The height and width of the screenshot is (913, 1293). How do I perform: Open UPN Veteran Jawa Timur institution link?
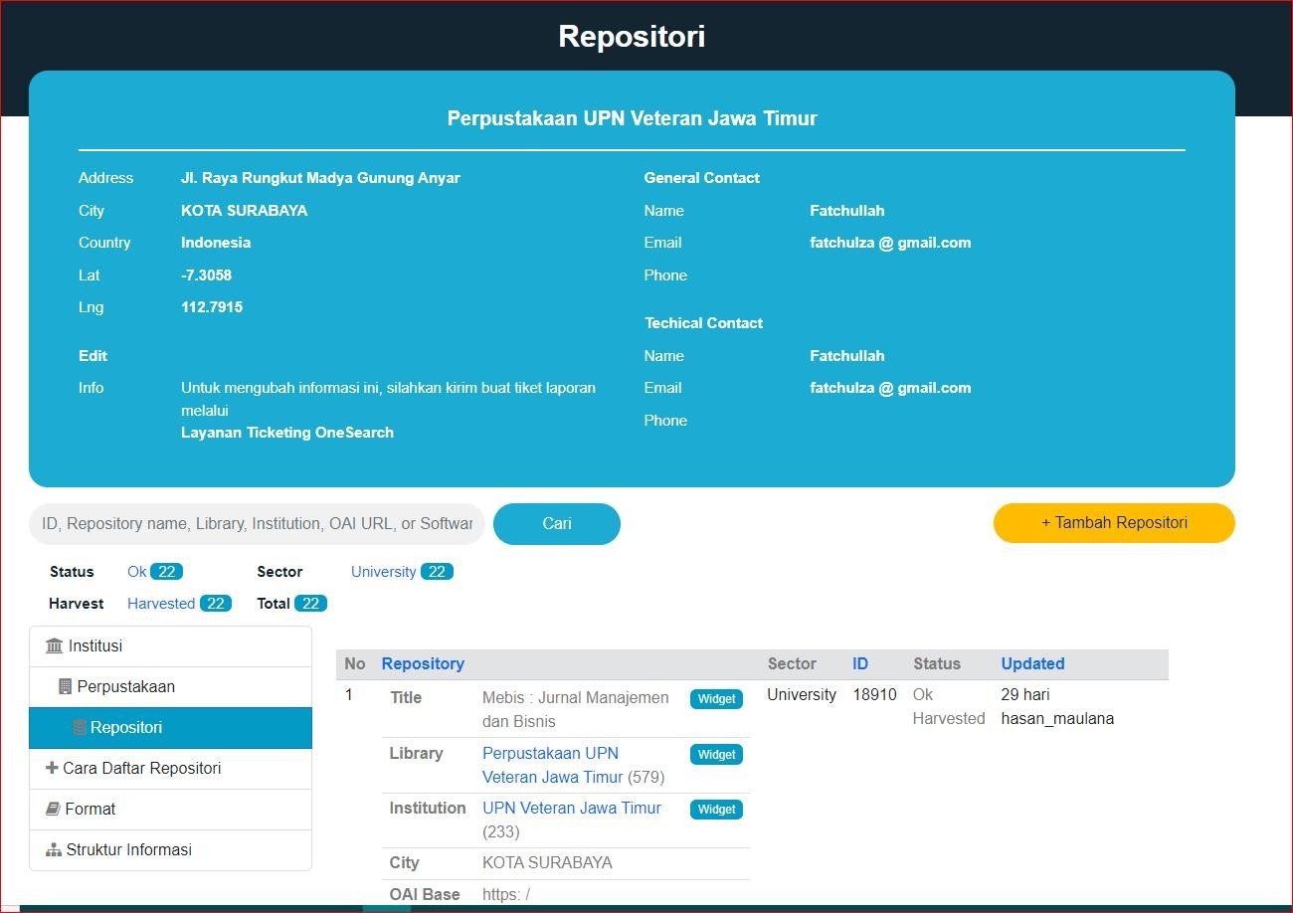pyautogui.click(x=571, y=809)
